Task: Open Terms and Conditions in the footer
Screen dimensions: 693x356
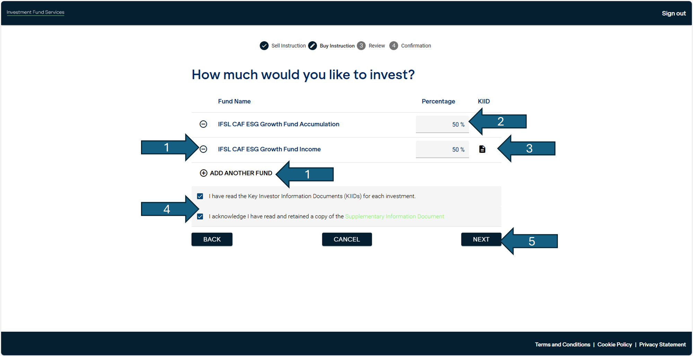Action: coord(562,345)
